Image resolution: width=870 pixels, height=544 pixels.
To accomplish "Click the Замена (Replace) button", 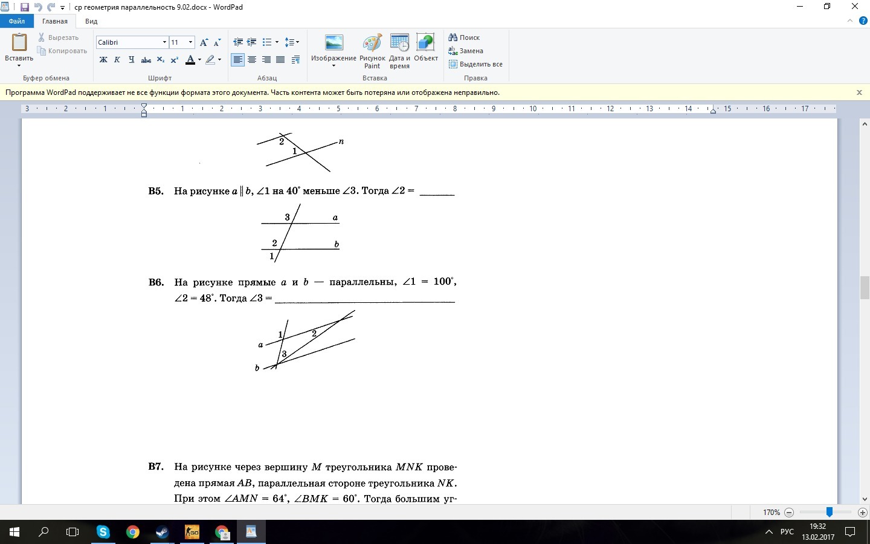I will click(466, 51).
